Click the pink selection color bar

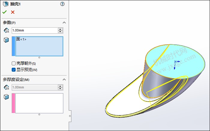pos(13,103)
